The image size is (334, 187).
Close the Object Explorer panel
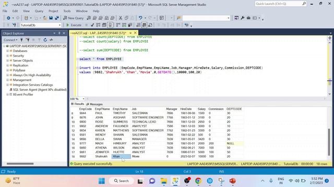(x=64, y=33)
